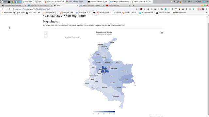Open the React Native bookmark
This screenshot has height=117, width=209.
pos(34,13)
